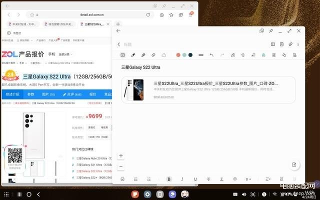Open 三星Galaxy S21 Ultra comparison link
320x200 pixels.
tap(94, 164)
